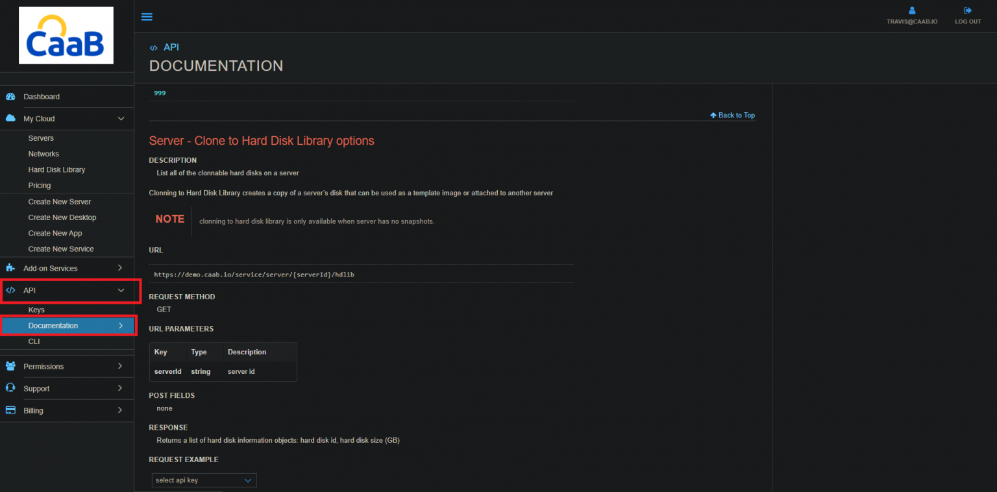
Task: Click the CaaB logo
Action: pos(66,35)
